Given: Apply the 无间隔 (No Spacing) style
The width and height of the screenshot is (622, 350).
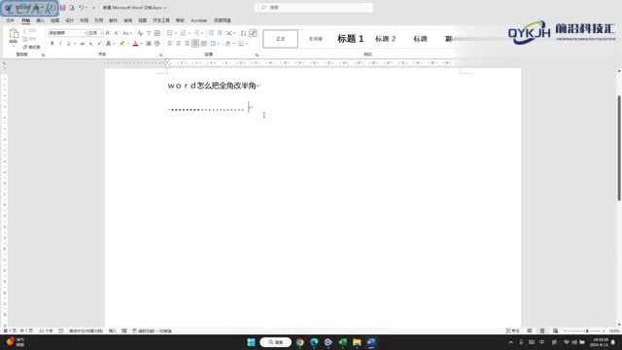Looking at the screenshot, I should (x=315, y=39).
